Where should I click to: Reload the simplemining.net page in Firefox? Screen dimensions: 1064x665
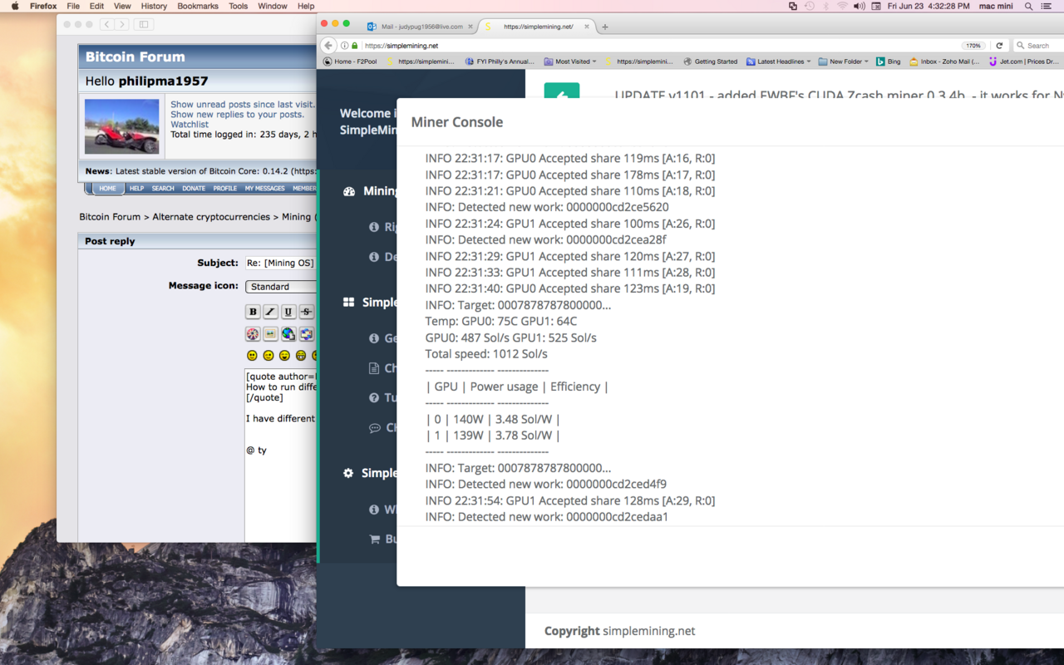(x=999, y=46)
